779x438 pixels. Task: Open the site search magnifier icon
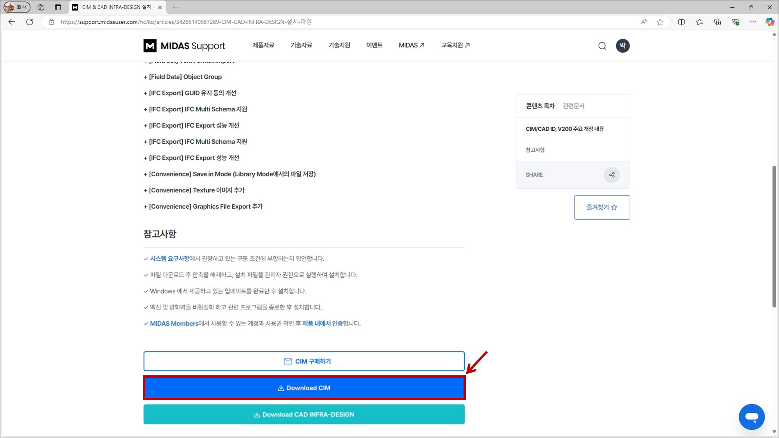[602, 46]
